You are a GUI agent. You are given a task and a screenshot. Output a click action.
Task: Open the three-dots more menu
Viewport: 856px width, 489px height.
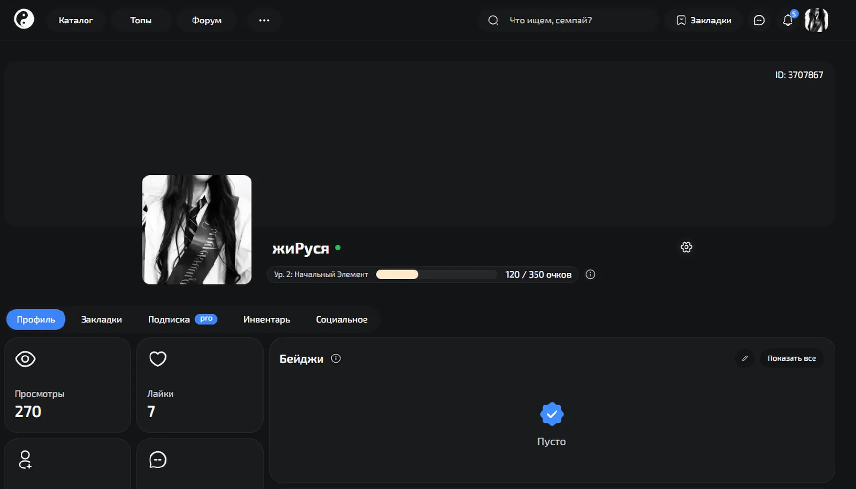pos(264,20)
